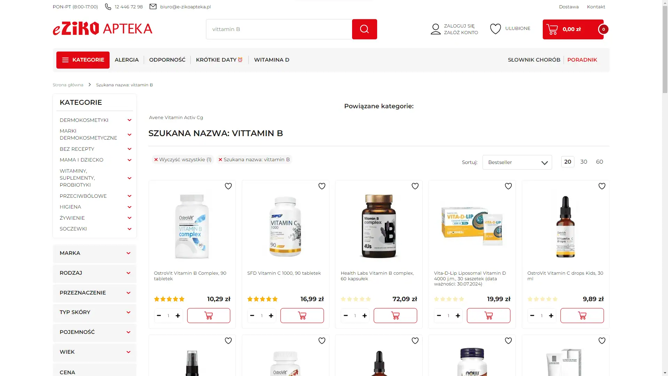Favorite the OstroVit Vitamin B Complex product
Image resolution: width=668 pixels, height=376 pixels.
228,186
